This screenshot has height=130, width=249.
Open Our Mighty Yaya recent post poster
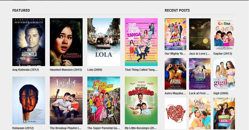tap(175, 34)
